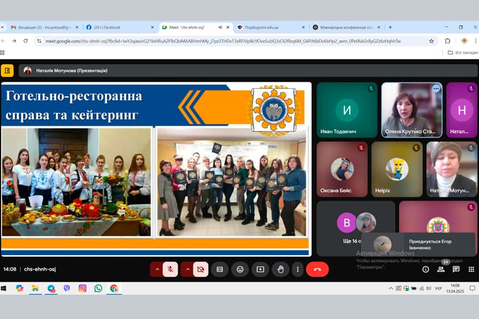Toggle the disabled camera button
The height and width of the screenshot is (319, 479).
tap(201, 269)
